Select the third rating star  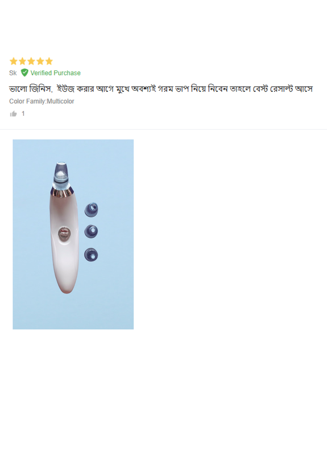coord(31,61)
